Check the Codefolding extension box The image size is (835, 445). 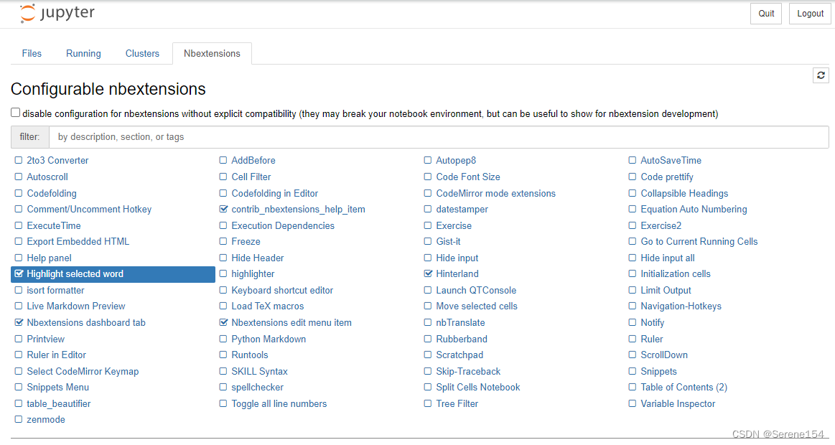[19, 194]
